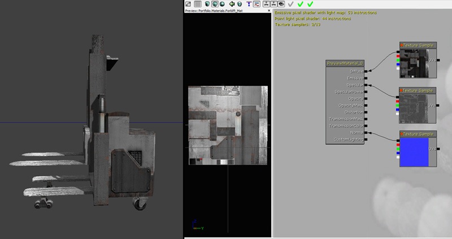Collapse the top Texture Sample node preview
452x239 pixels.
(402, 45)
